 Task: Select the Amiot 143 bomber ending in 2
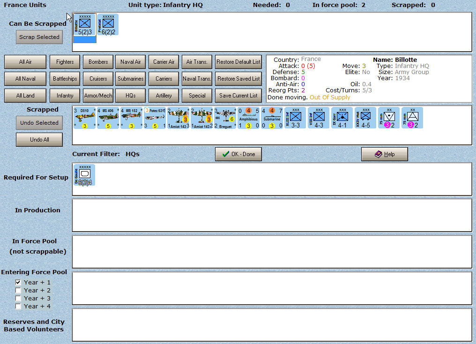201,118
